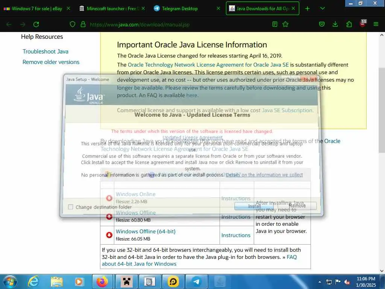
Task: Reload the page with the refresh icon
Action: coord(36,24)
